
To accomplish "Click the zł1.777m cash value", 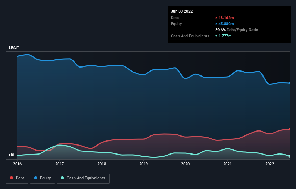I will pos(223,36).
